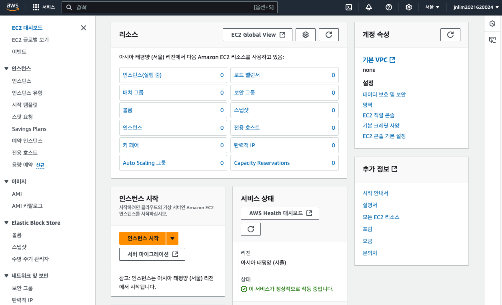502x305 pixels.
Task: Open the Auto Scaling 그룹 resource link
Action: pos(144,163)
